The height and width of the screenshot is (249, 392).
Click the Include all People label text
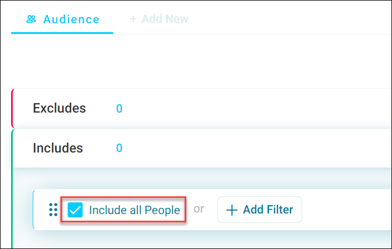click(x=135, y=210)
